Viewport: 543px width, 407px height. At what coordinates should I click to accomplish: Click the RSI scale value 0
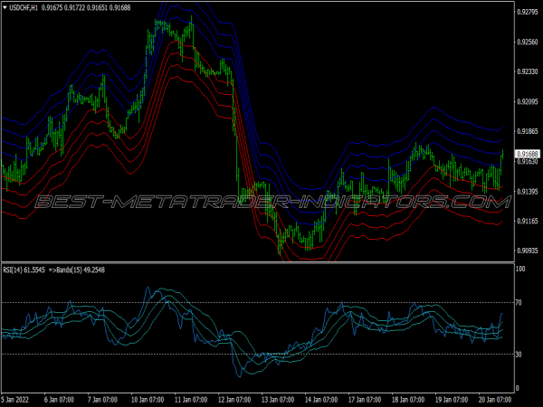pos(518,389)
